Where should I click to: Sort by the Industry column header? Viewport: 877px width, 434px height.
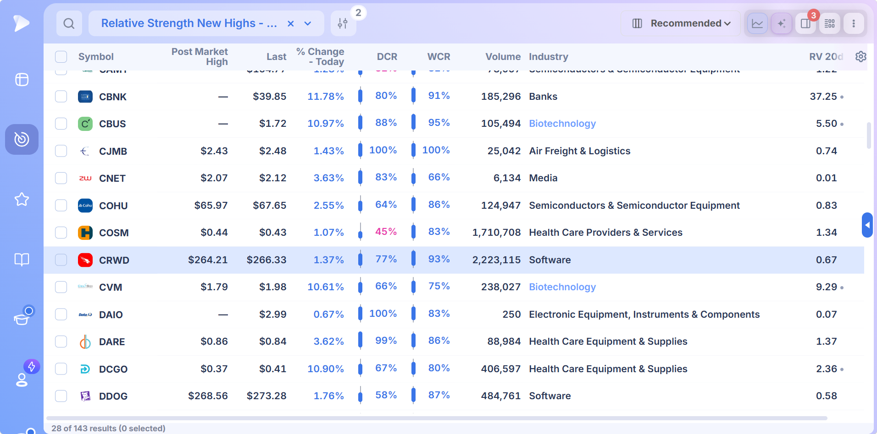(549, 57)
